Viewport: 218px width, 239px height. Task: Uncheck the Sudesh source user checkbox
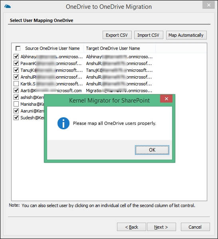(x=16, y=118)
